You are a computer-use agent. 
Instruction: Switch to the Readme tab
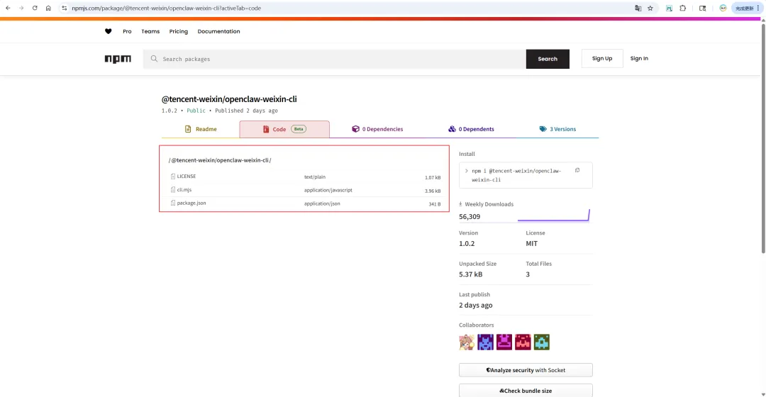(201, 129)
